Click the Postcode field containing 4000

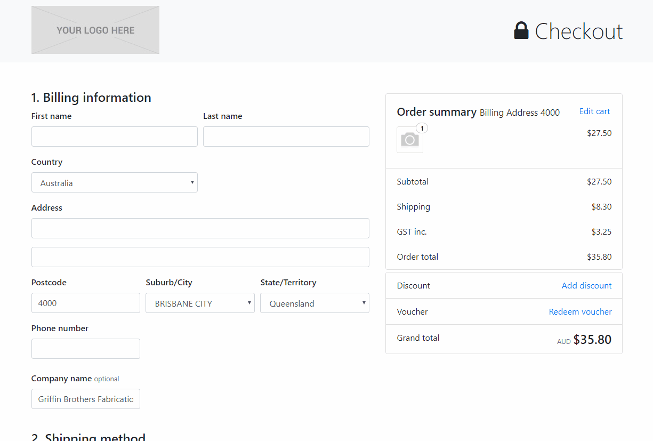click(86, 303)
